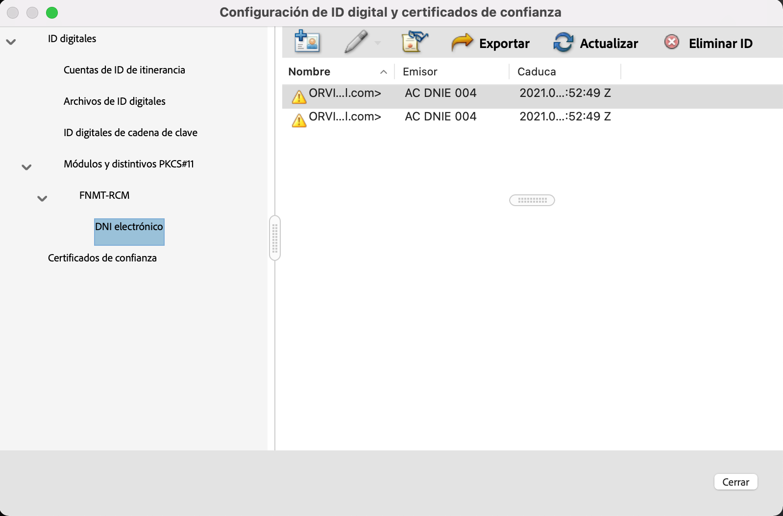Click warning icon on second certificate row
The image size is (783, 516).
point(299,120)
